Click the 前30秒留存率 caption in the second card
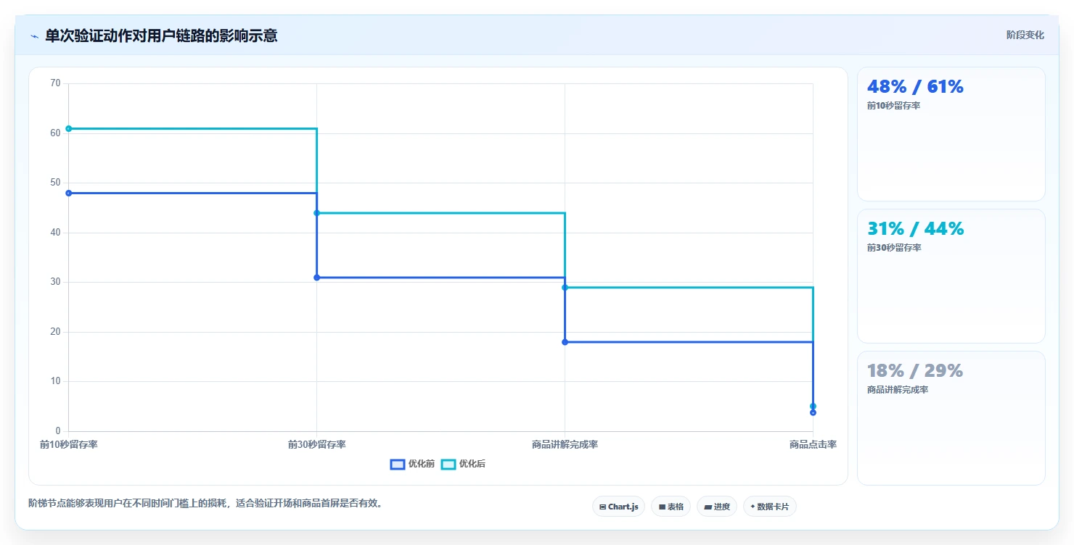Viewport: 1074px width, 545px height. pyautogui.click(x=894, y=248)
